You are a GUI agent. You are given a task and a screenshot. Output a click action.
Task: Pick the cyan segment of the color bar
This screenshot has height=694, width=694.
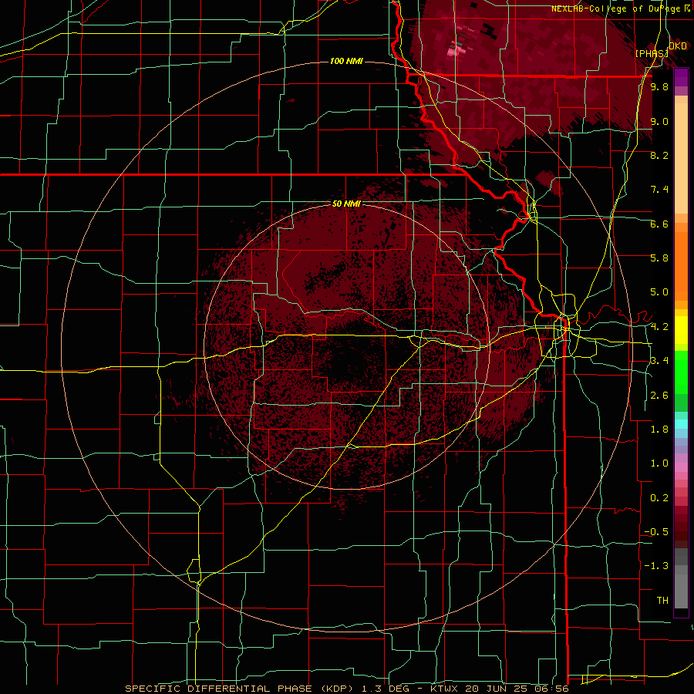[x=681, y=424]
